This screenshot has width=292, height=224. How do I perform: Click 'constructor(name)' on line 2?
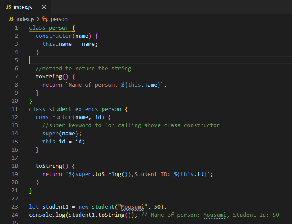click(x=63, y=36)
